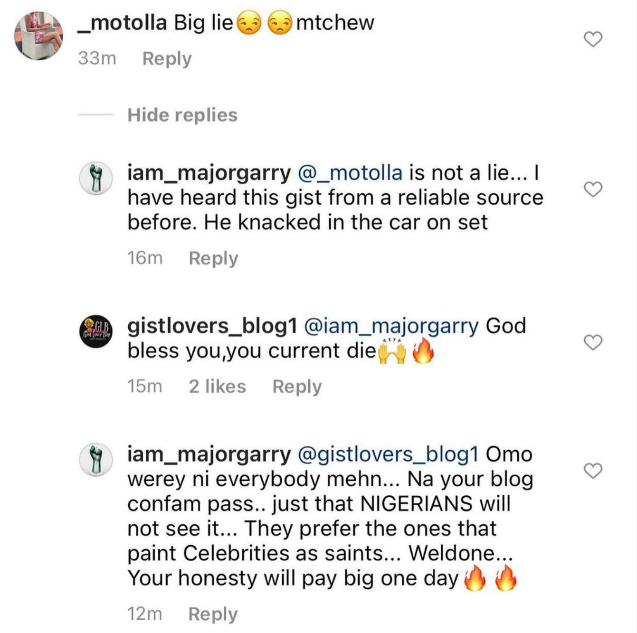Reply to iam_majorgarry's 12m comment
The height and width of the screenshot is (633, 637).
pos(213,614)
